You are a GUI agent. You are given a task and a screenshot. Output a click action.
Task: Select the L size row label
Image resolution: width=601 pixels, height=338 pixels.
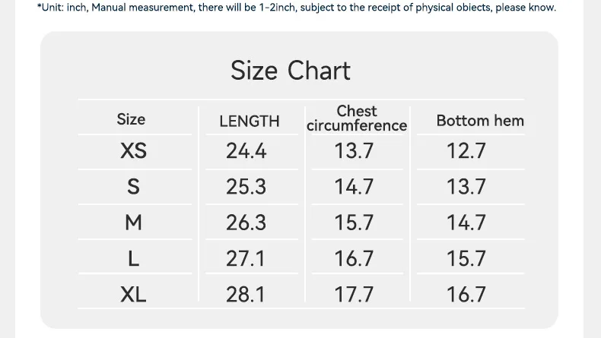133,258
